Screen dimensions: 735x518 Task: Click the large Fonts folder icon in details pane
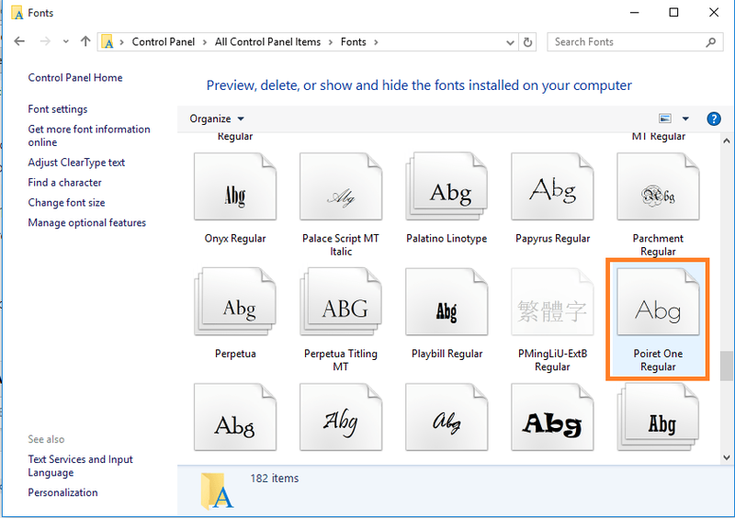tap(217, 490)
